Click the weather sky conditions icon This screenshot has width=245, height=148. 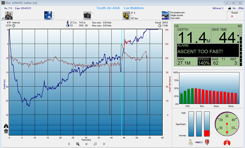pyautogui.click(x=48, y=15)
